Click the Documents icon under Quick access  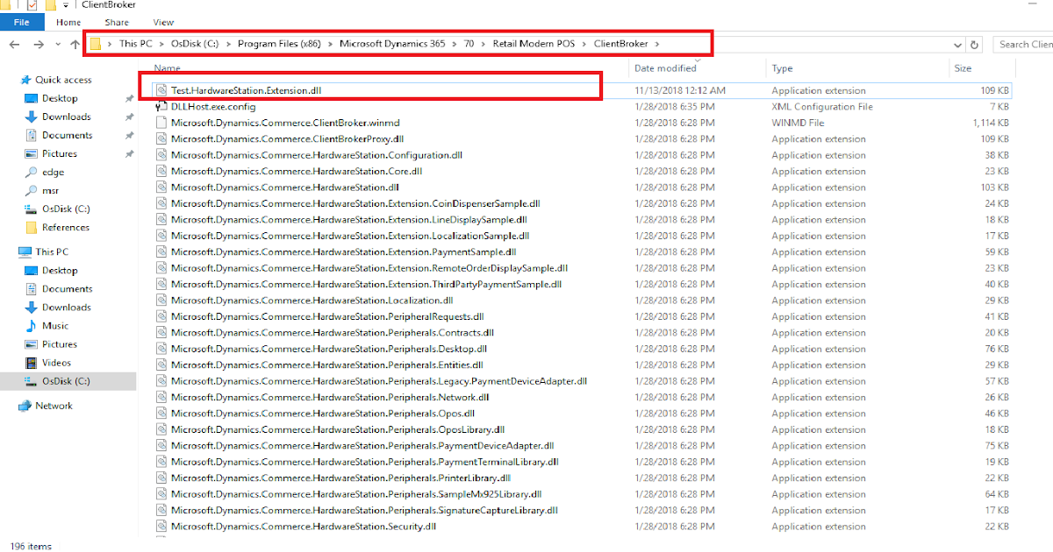[31, 135]
